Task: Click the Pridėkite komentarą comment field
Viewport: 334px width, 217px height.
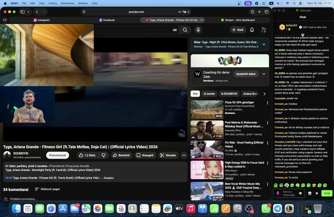Action: (x=23, y=199)
